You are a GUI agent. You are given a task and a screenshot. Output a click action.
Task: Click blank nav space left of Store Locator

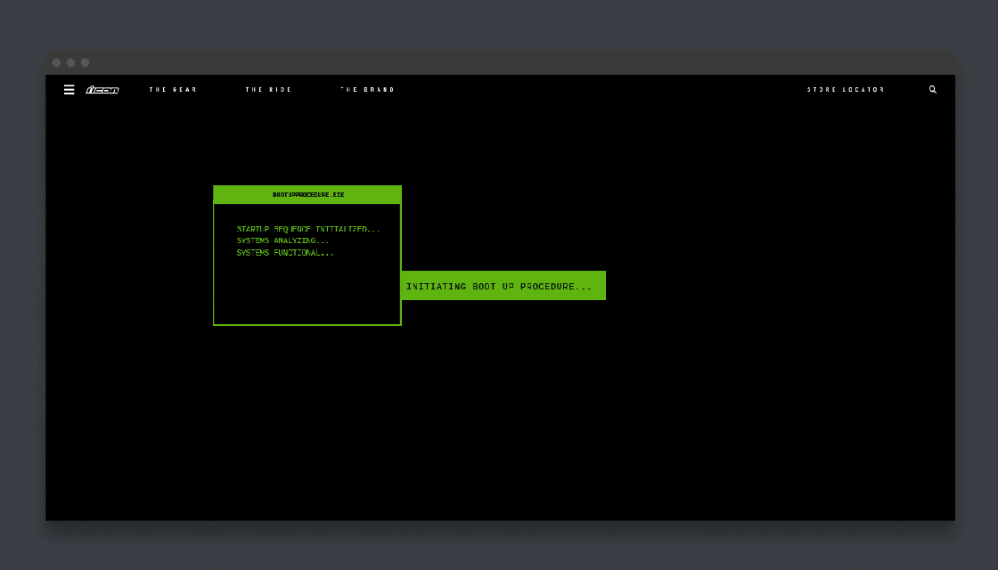click(x=606, y=90)
